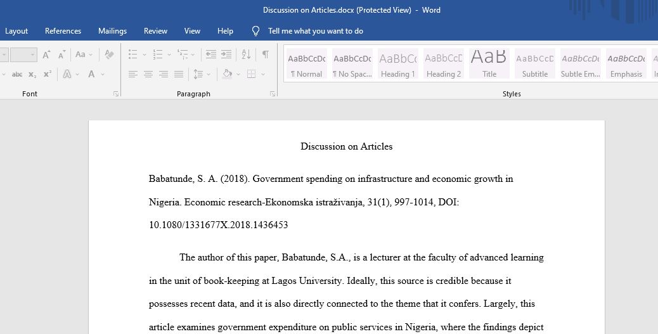
Task: Open the Mailings tab
Action: pyautogui.click(x=112, y=31)
